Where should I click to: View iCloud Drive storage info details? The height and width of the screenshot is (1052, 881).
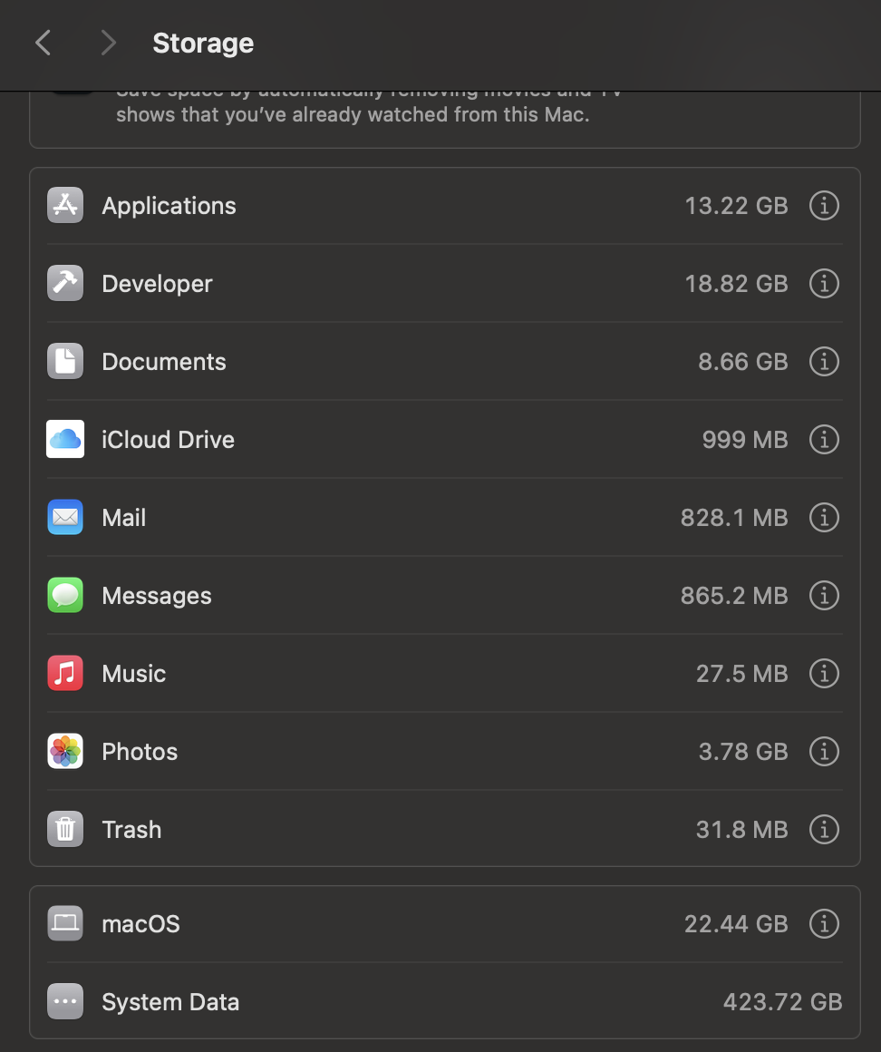[824, 440]
